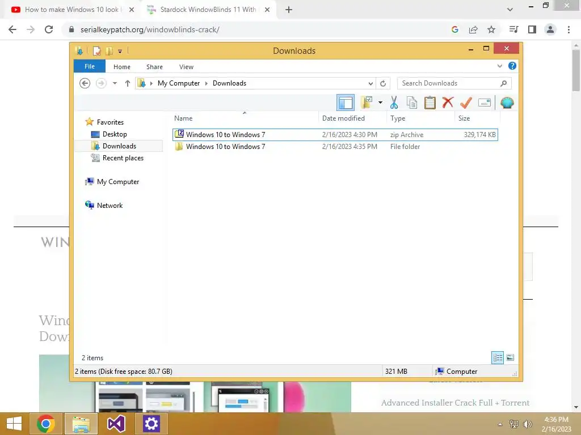The width and height of the screenshot is (581, 435).
Task: Open dropdown next to folder options icon
Action: point(381,103)
